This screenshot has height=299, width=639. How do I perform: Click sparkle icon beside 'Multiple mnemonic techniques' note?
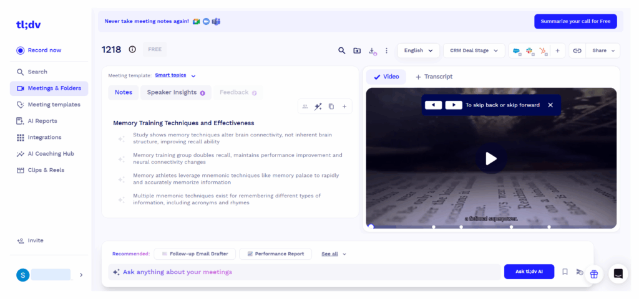coord(121,200)
